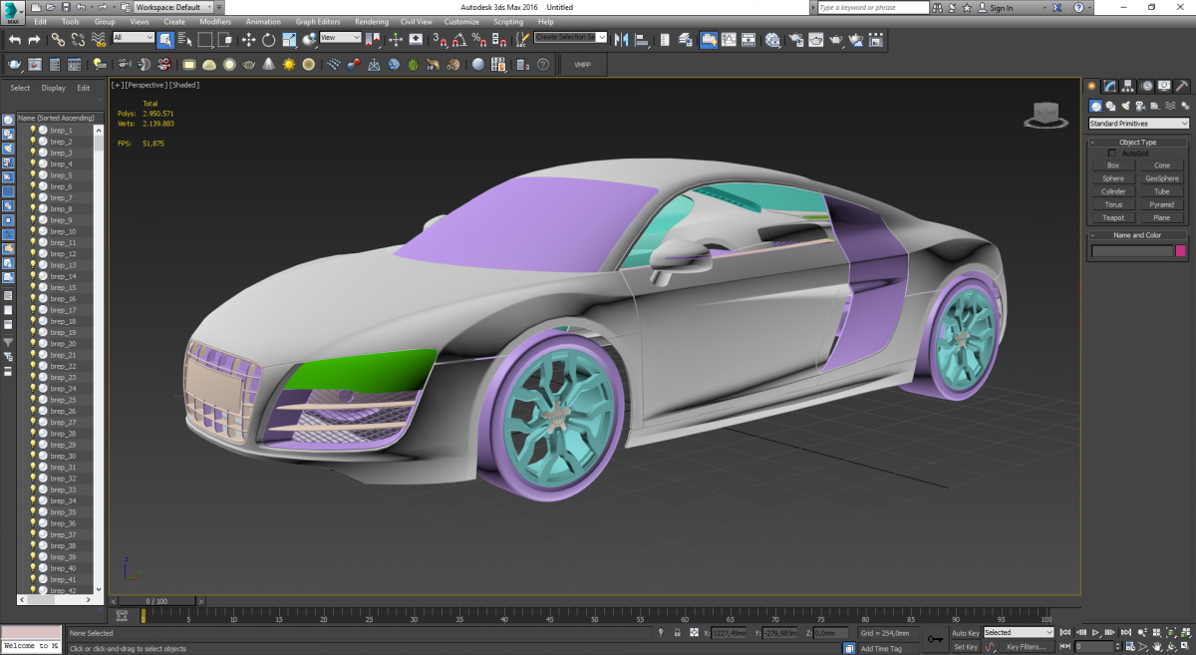Screen dimensions: 1196x655
Task: Toggle the Selection Lock padlock
Action: pos(678,633)
